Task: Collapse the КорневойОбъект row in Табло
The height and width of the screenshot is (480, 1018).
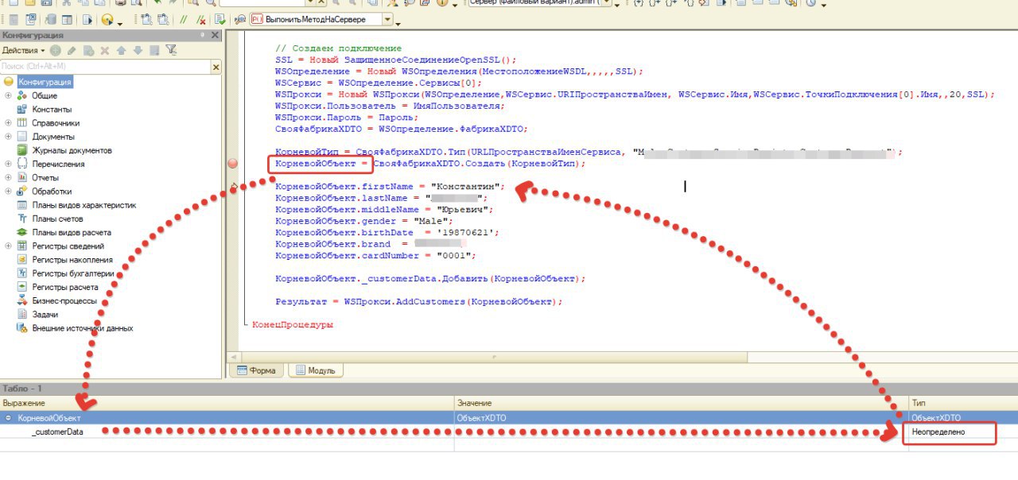Action: tap(8, 417)
